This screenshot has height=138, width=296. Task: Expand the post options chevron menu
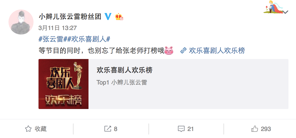coord(285,12)
